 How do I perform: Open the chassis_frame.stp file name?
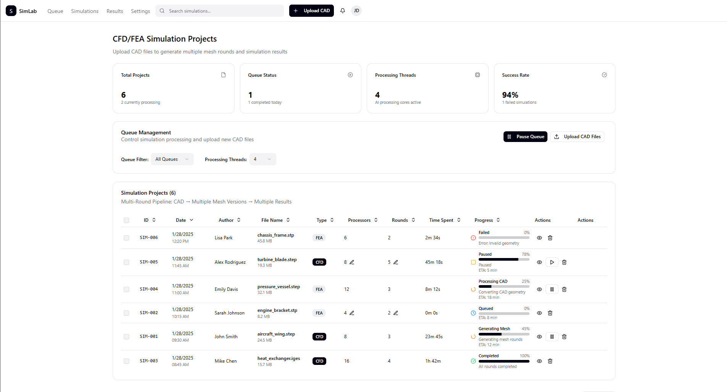click(276, 235)
